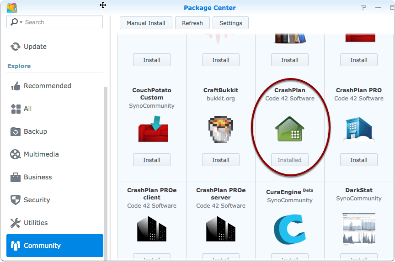Switch to the Security category
Screen dimensions: 395x262
(x=37, y=200)
